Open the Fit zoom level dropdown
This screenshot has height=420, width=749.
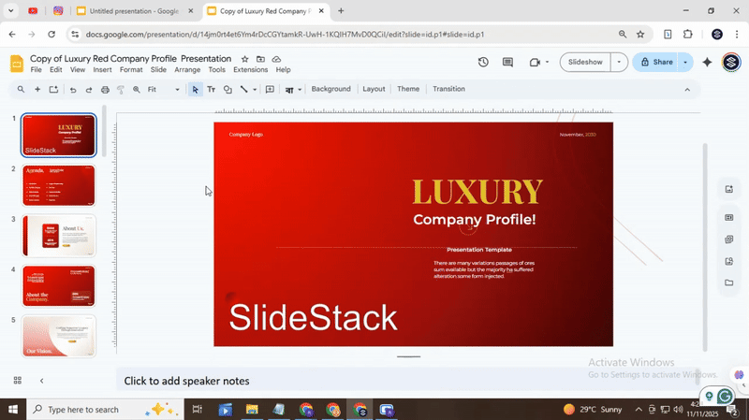164,90
